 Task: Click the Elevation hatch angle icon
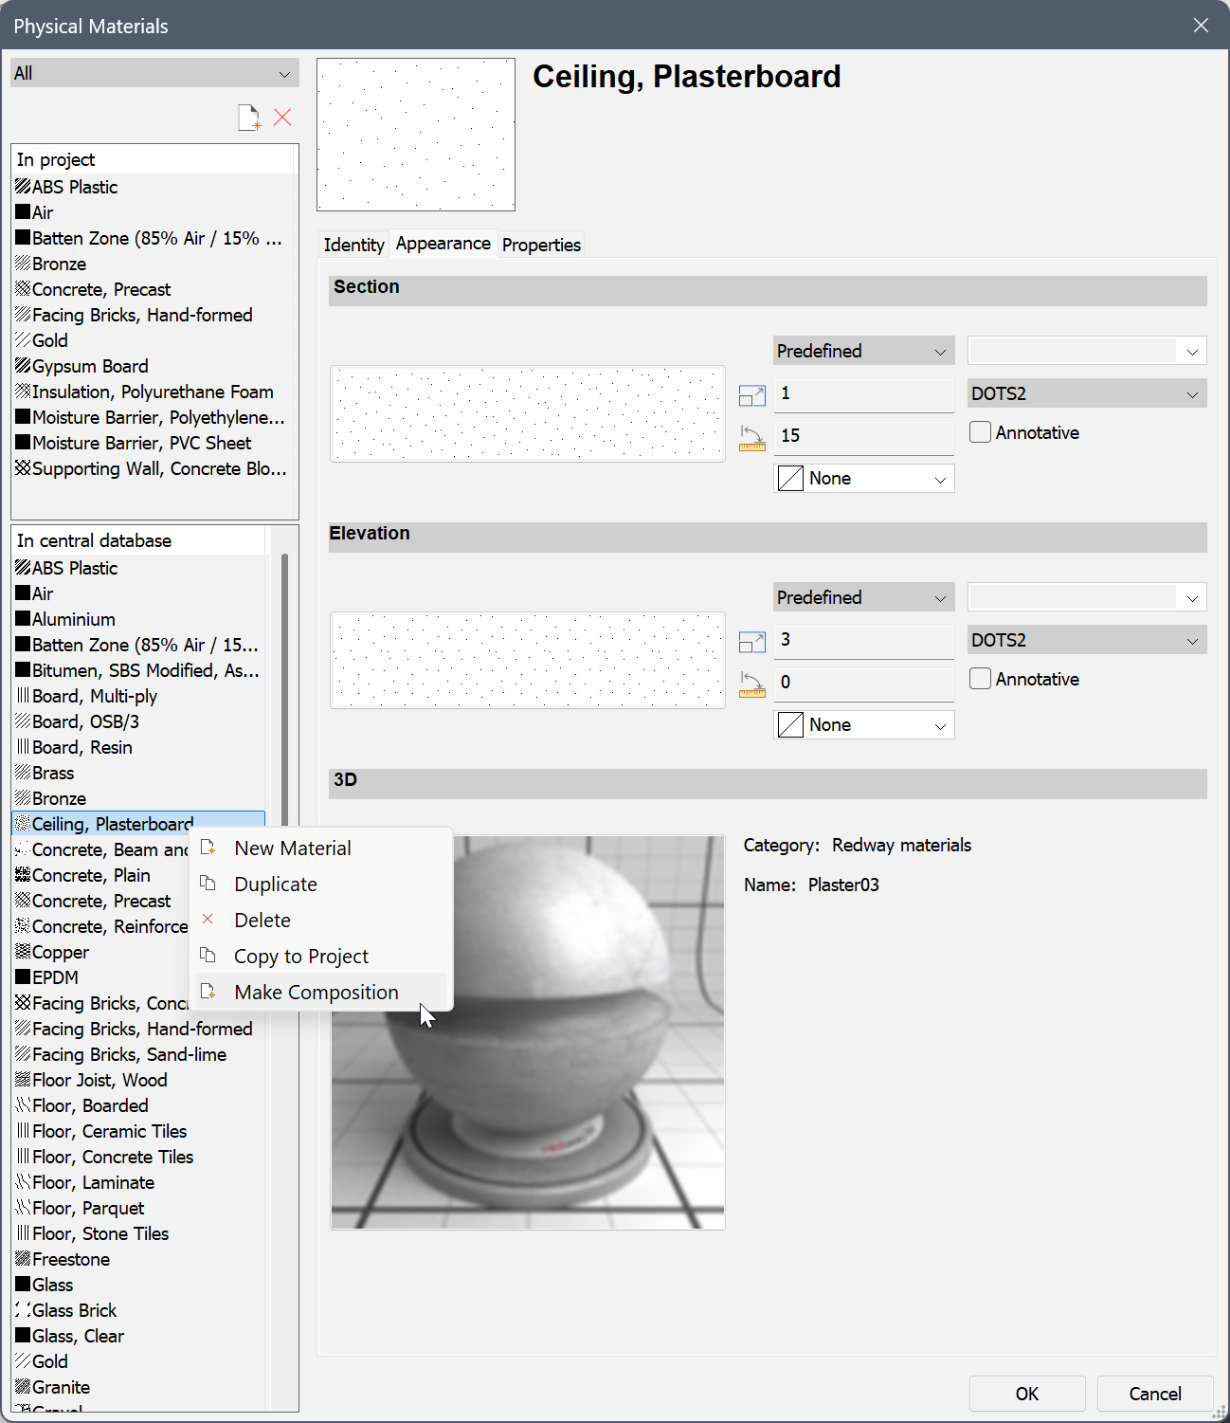(x=751, y=684)
